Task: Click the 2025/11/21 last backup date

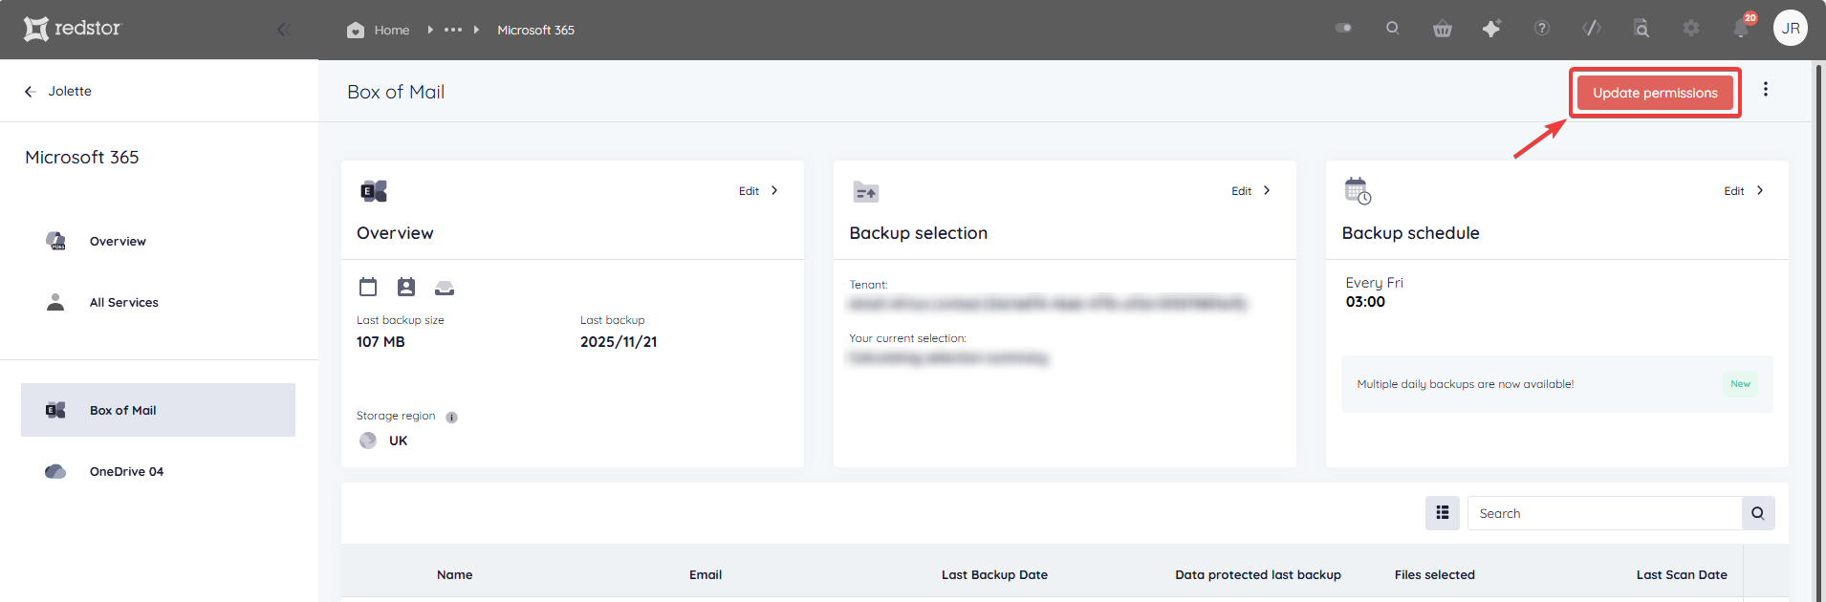Action: [619, 342]
